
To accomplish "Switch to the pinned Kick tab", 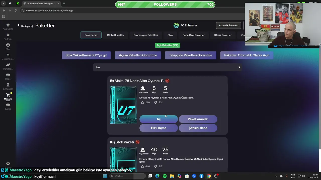I will tap(18, 3).
